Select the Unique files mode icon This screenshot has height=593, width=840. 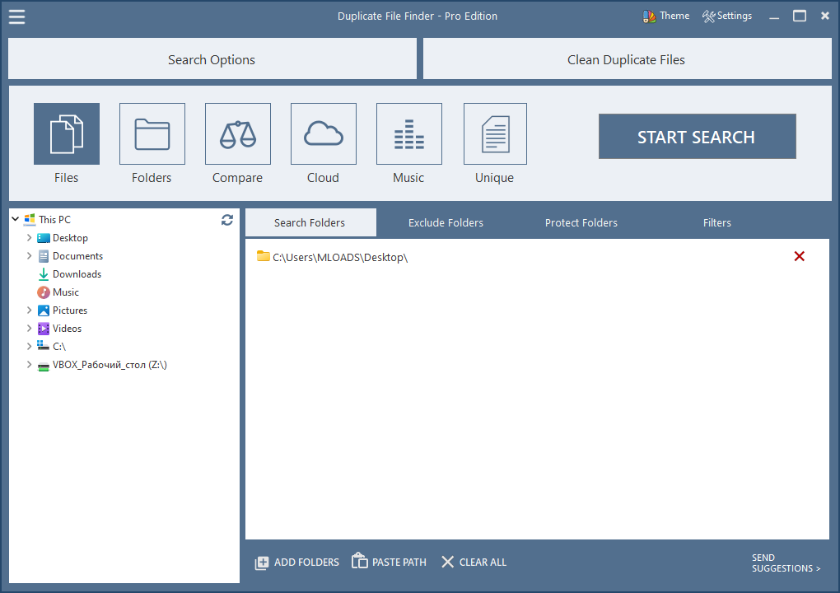[495, 134]
